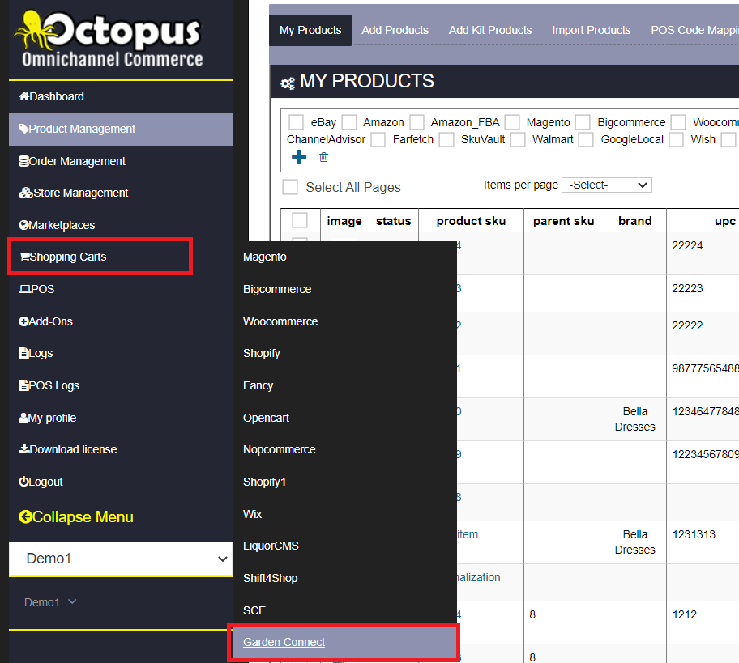Check the SkuVault checkbox
Screen dimensions: 739x663
pos(446,139)
